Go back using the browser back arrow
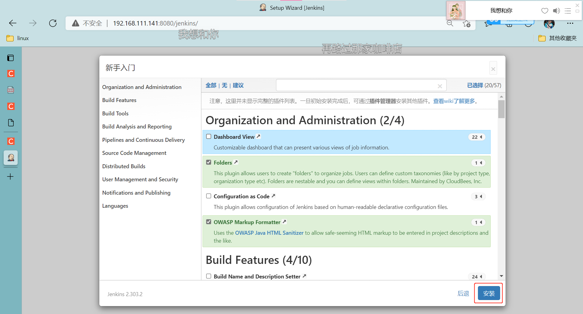This screenshot has width=583, height=314. pos(13,23)
